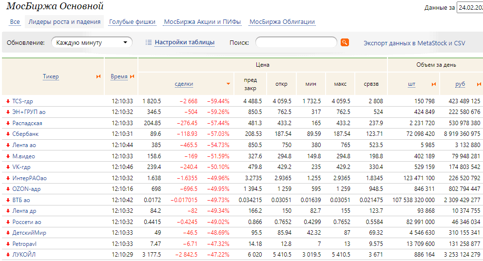Open ЛУКОЙЛ ticker link
The width and height of the screenshot is (483, 261).
[24, 255]
